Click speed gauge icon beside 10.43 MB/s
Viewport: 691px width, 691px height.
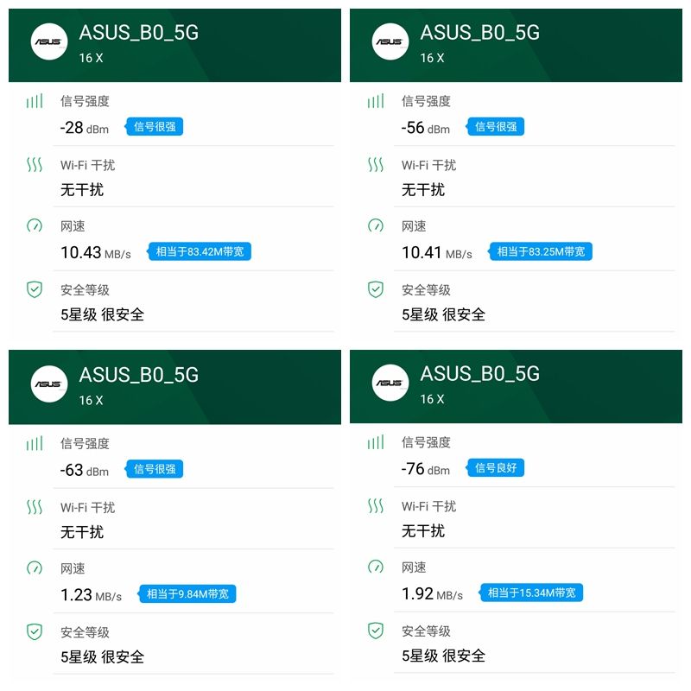click(x=35, y=226)
